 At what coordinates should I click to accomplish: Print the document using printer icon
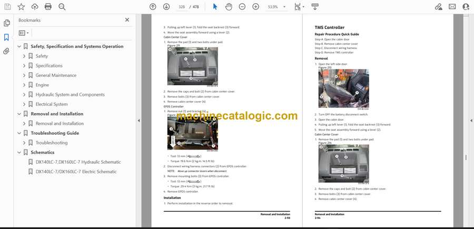tap(48, 7)
